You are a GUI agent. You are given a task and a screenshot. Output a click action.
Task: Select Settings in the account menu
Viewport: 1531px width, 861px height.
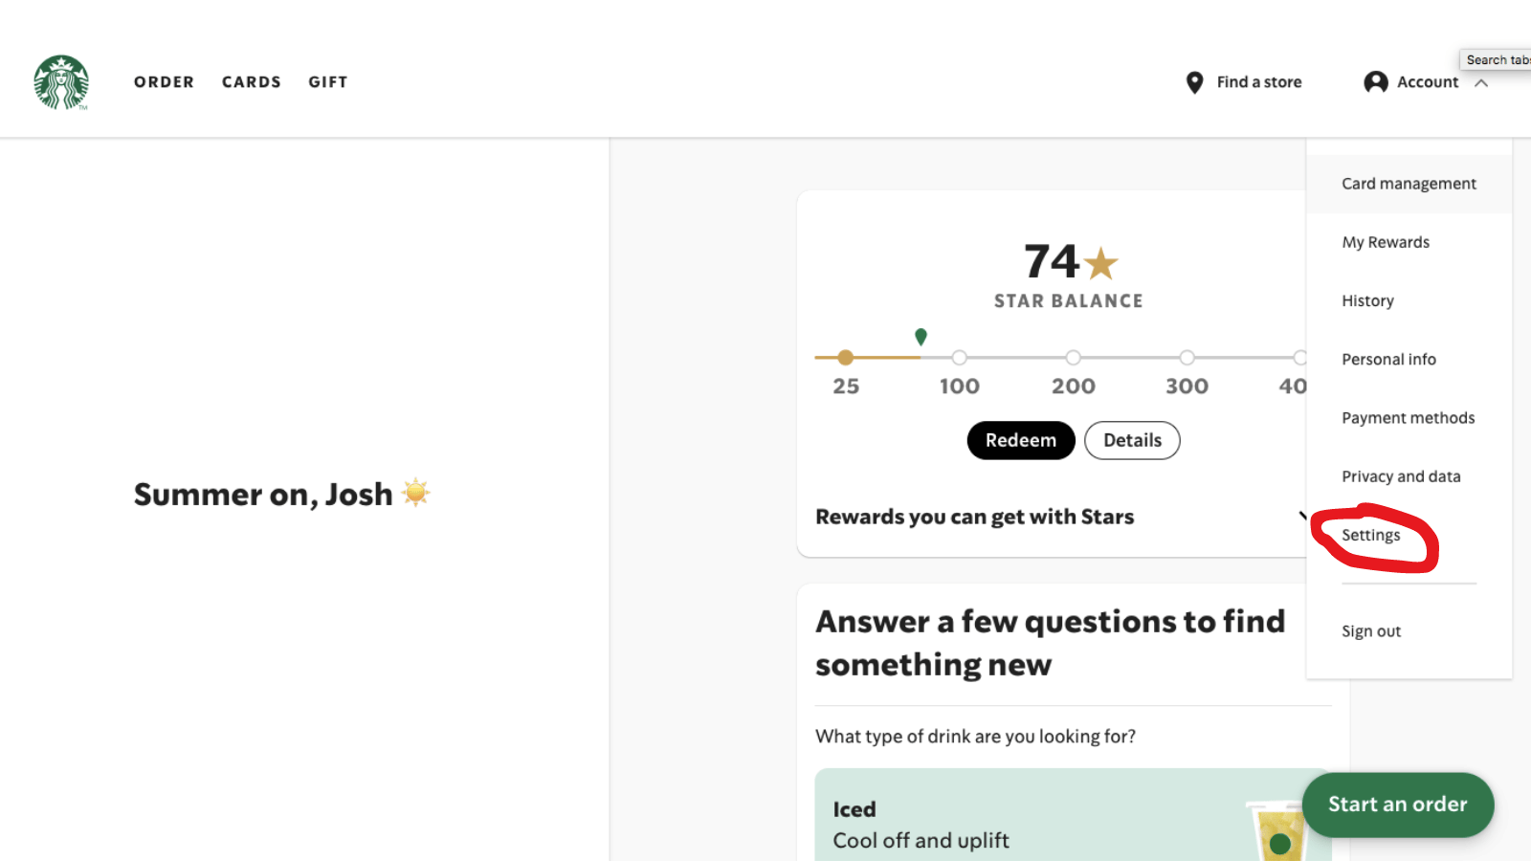[x=1370, y=535]
